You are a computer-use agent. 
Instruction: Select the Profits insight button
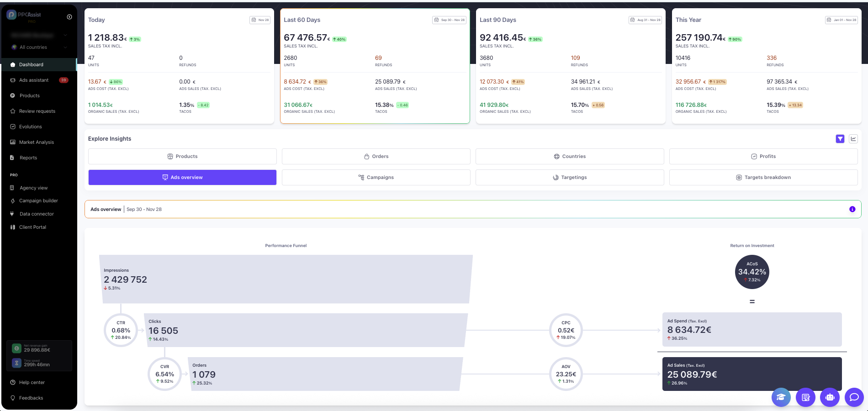(763, 156)
